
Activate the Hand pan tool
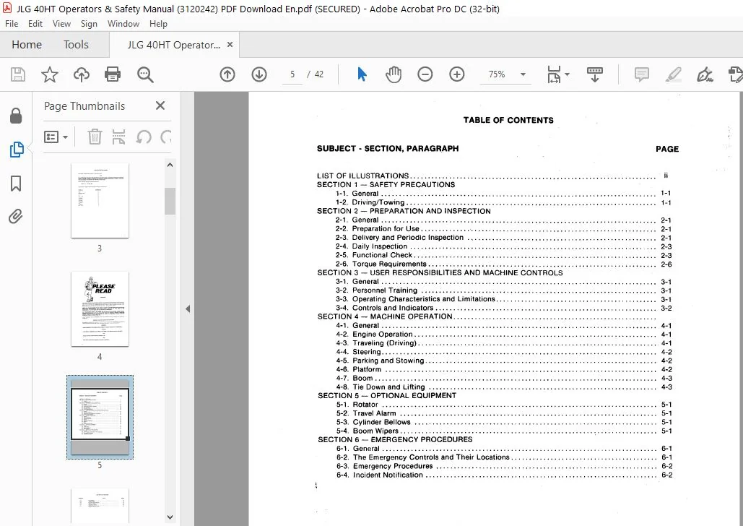point(394,74)
